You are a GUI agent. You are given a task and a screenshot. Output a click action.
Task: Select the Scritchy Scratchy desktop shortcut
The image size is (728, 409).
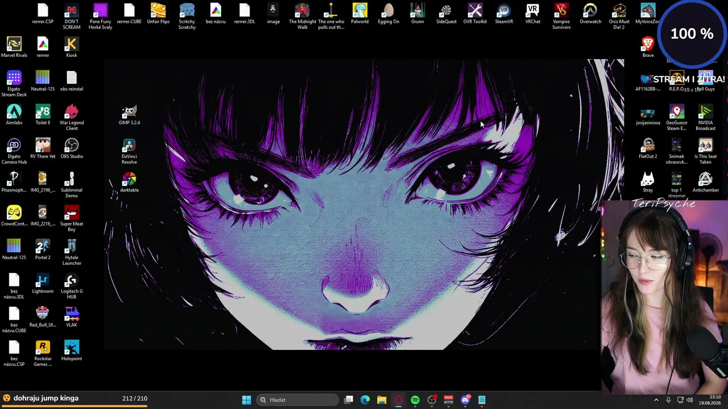[187, 16]
